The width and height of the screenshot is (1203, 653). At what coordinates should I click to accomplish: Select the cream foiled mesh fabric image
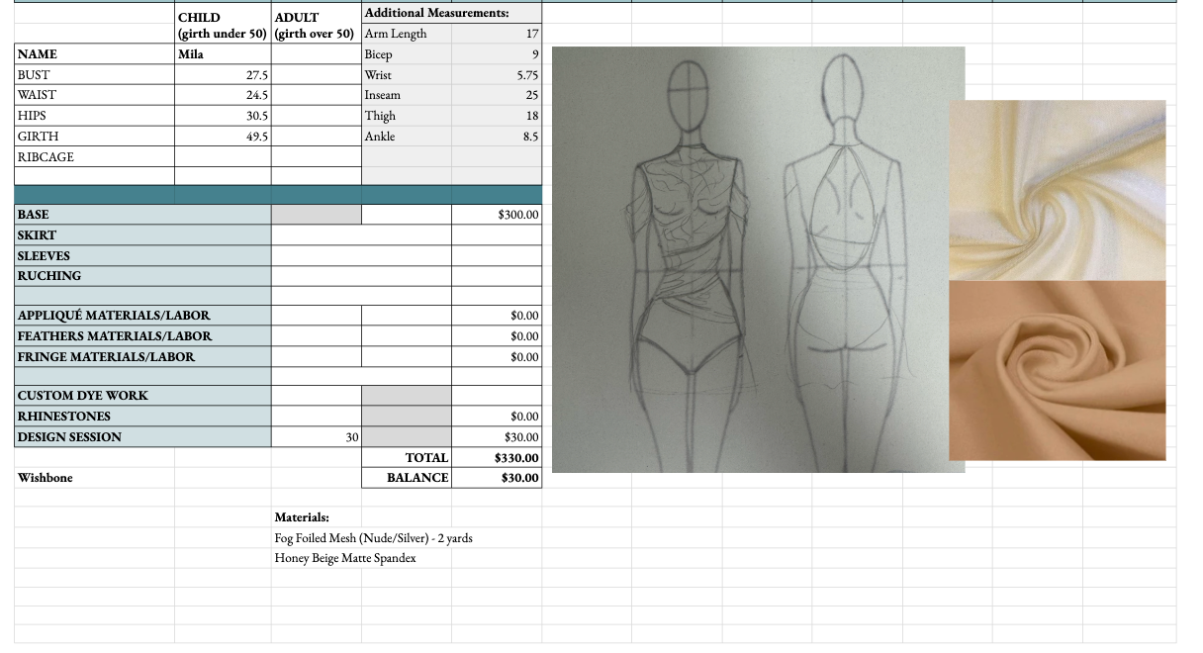(x=1057, y=190)
